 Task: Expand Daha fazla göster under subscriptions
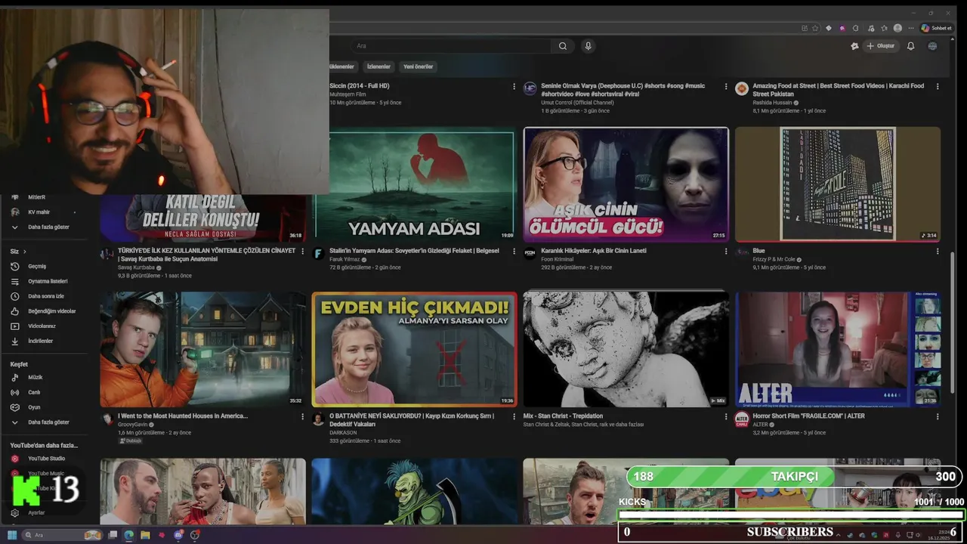click(x=45, y=227)
